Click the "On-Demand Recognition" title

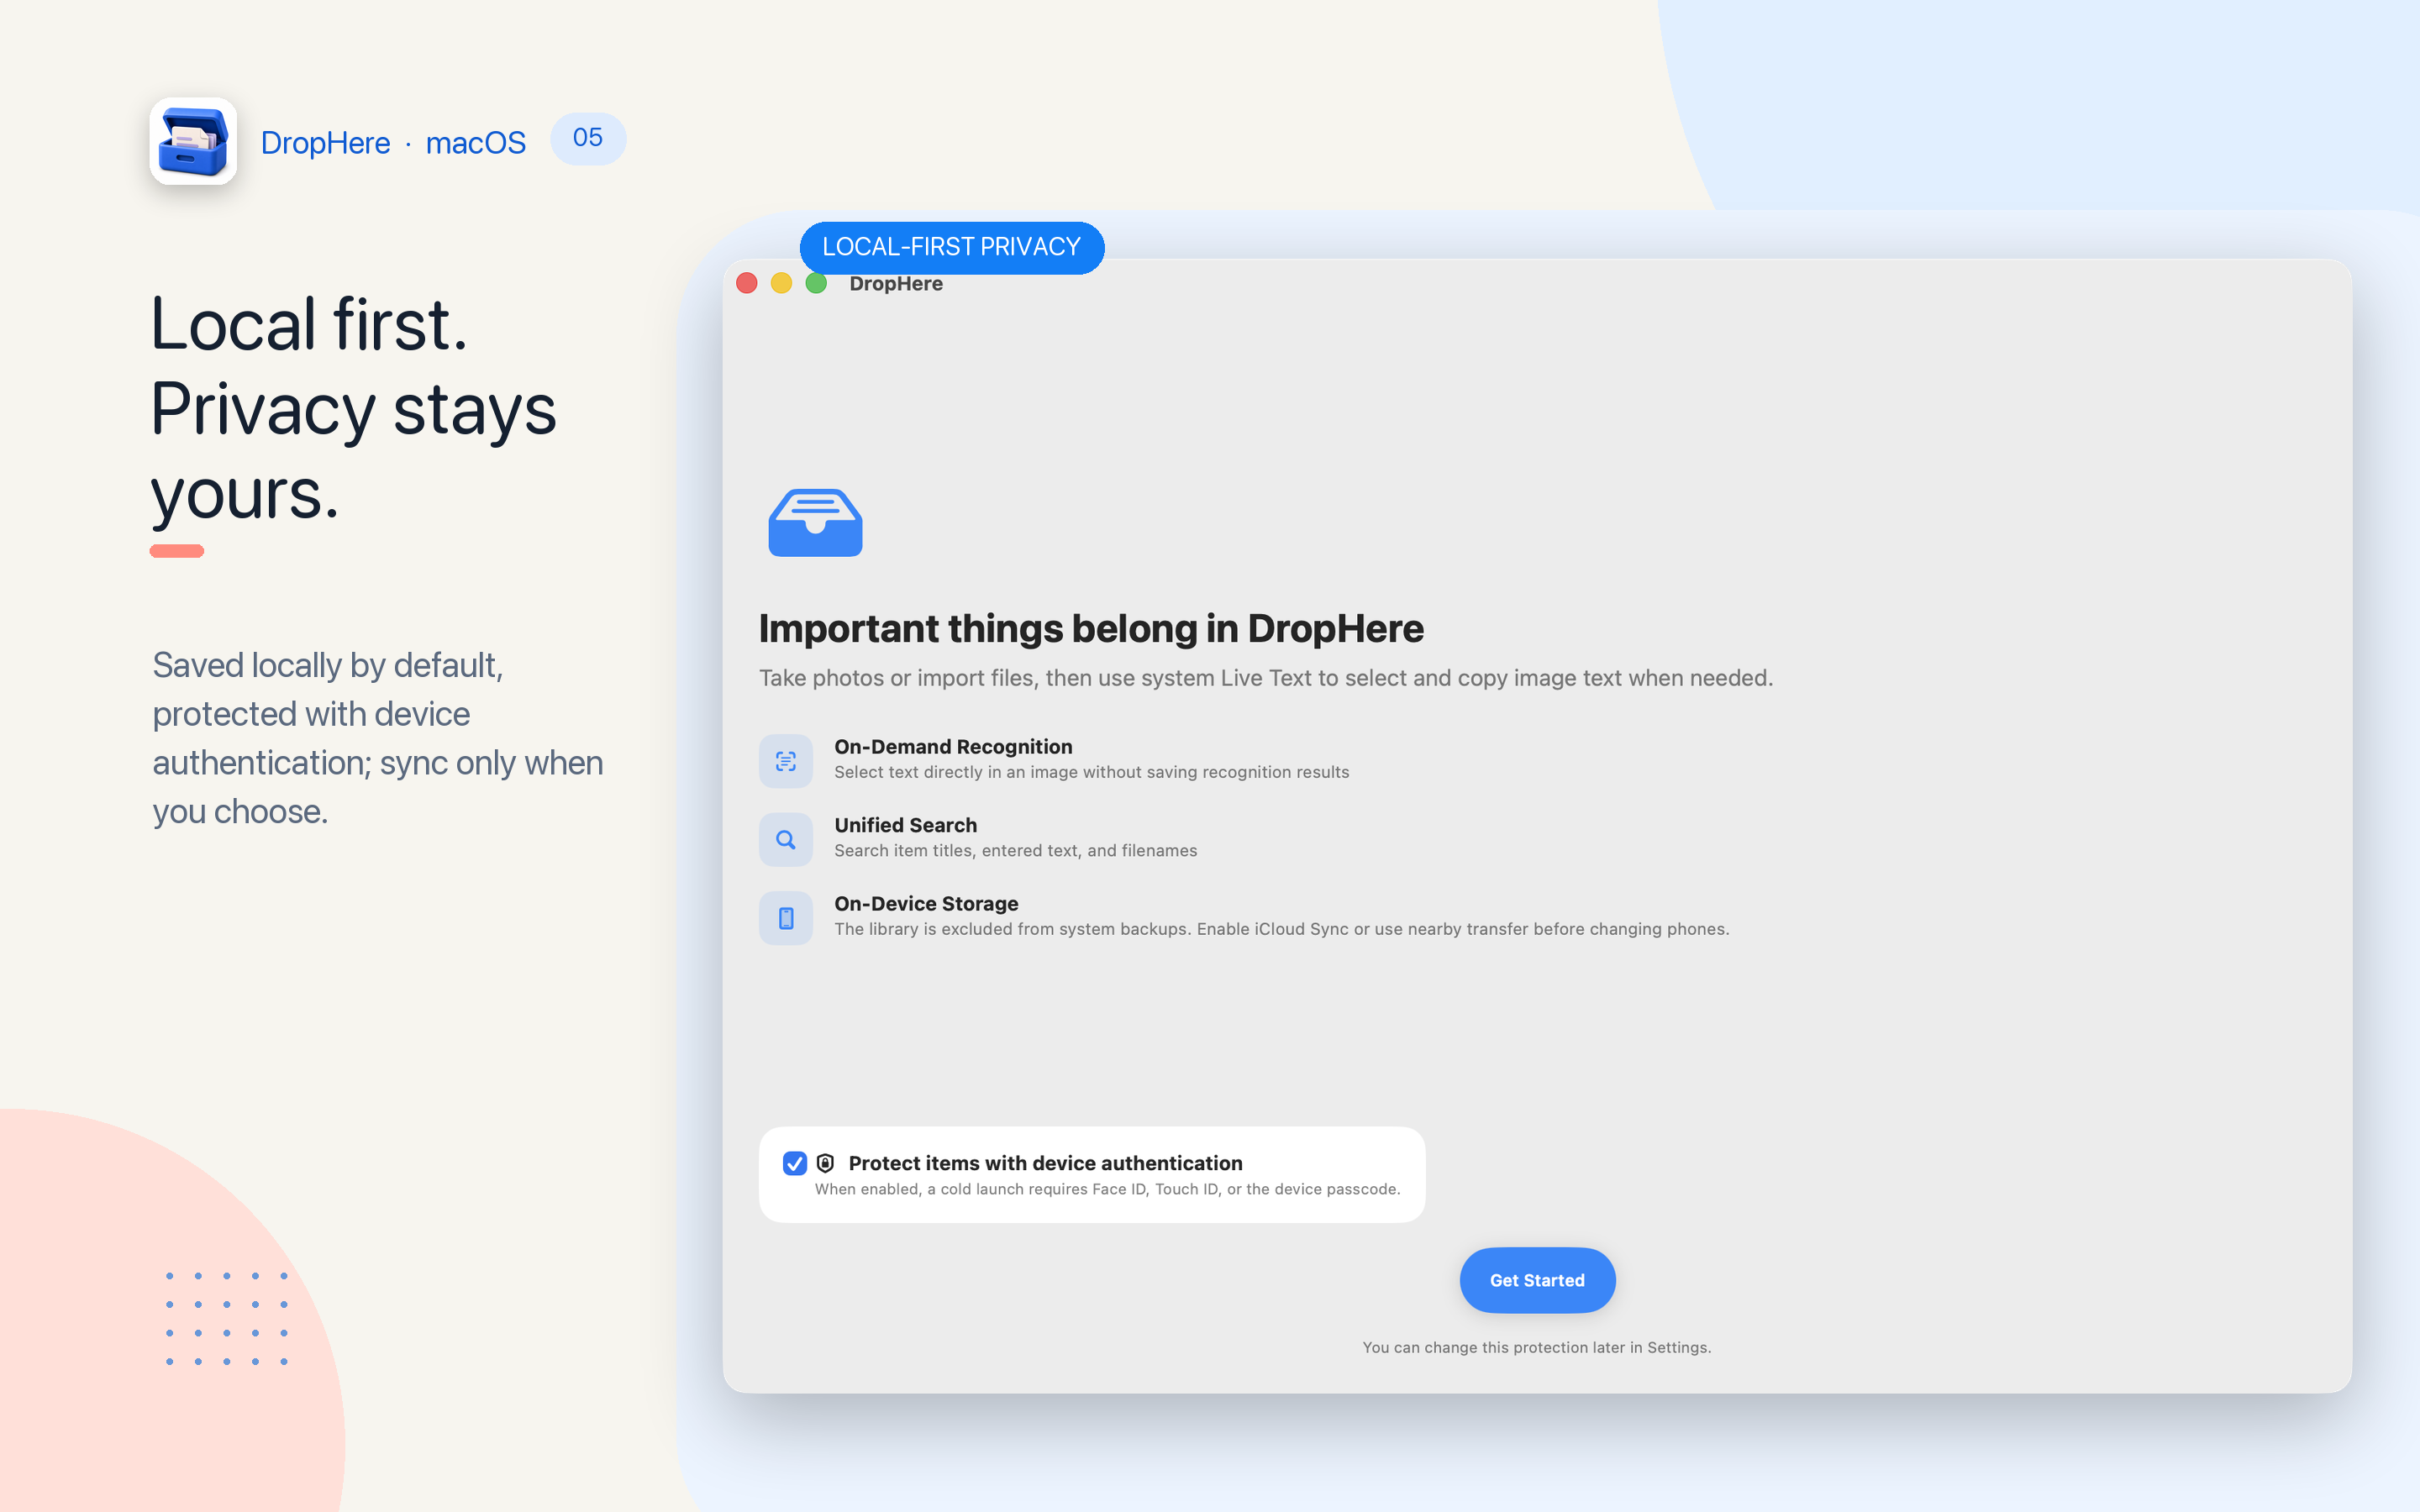953,747
